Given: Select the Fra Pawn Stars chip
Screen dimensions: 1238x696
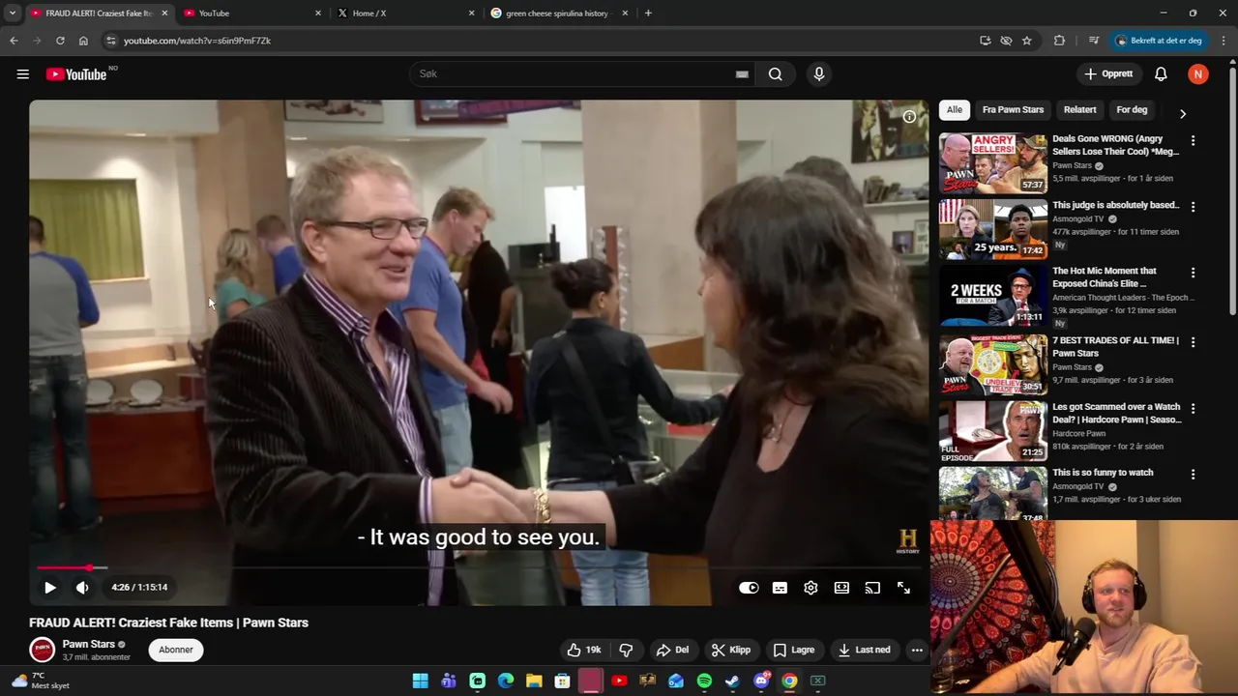Looking at the screenshot, I should (1013, 110).
